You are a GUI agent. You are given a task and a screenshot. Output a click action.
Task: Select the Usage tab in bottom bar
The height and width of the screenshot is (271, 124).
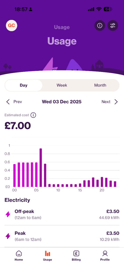click(x=47, y=256)
